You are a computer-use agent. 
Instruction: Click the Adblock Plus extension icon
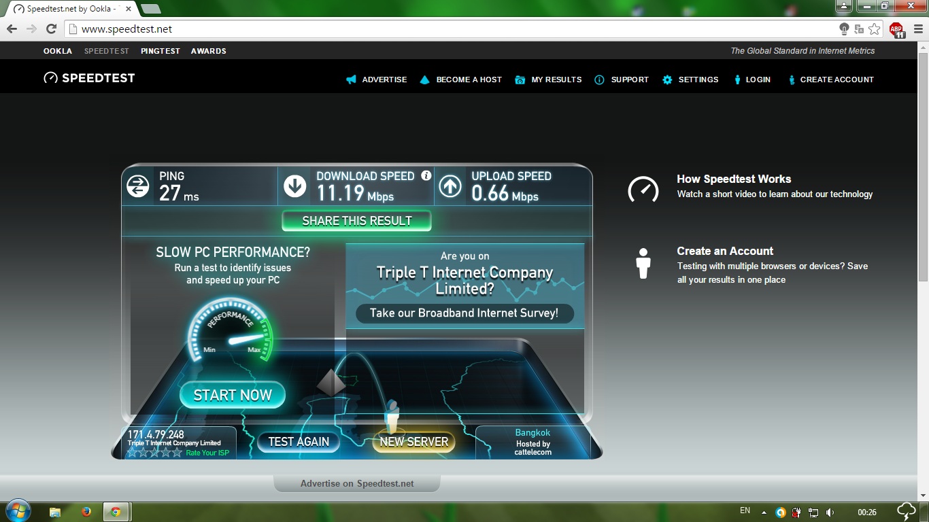pyautogui.click(x=896, y=29)
